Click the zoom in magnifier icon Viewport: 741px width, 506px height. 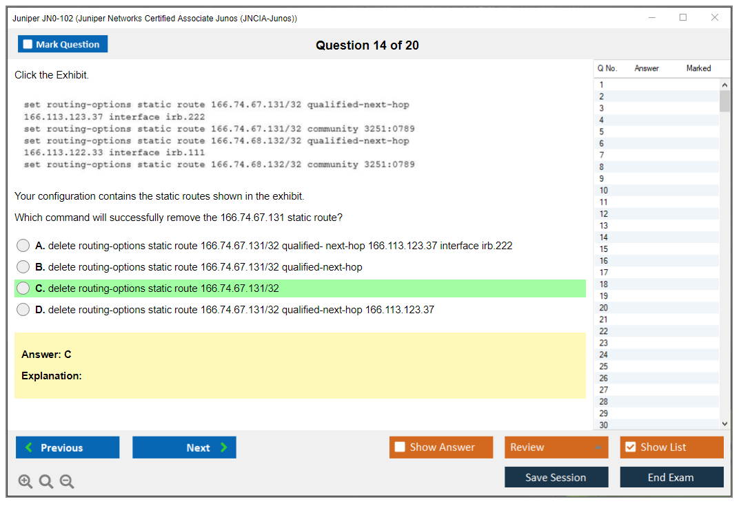tap(26, 482)
